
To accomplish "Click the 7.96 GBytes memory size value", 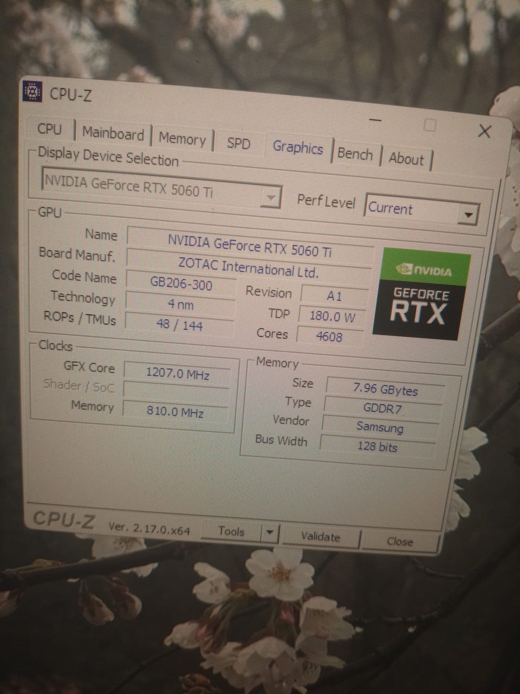I will (386, 389).
